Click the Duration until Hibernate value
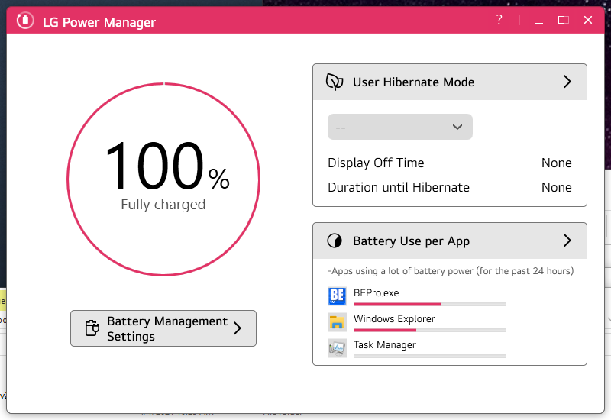 tap(556, 187)
